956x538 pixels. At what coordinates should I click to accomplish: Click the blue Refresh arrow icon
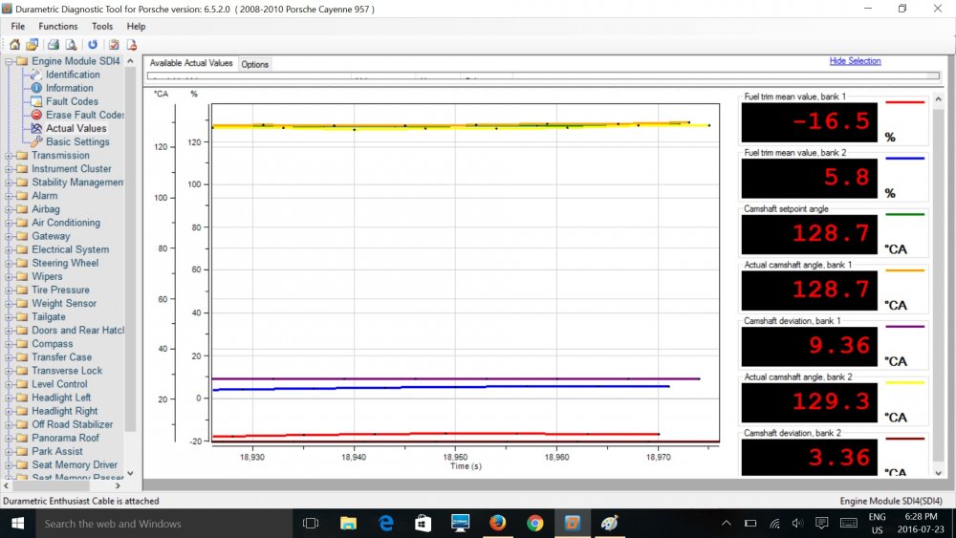pyautogui.click(x=93, y=44)
